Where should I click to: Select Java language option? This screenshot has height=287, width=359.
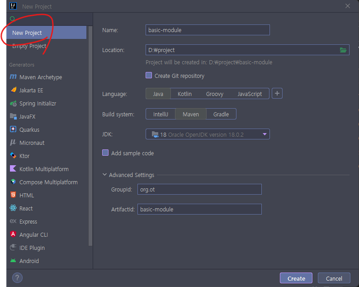click(x=158, y=94)
